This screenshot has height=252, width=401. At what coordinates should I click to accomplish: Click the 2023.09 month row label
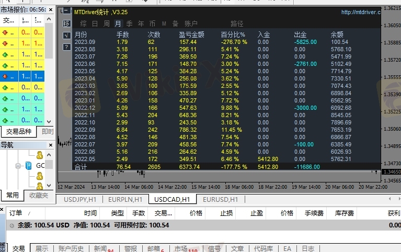(85, 42)
